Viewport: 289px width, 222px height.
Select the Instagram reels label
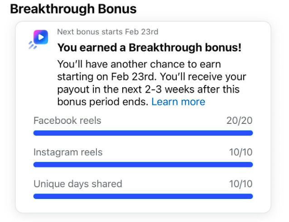(x=68, y=152)
